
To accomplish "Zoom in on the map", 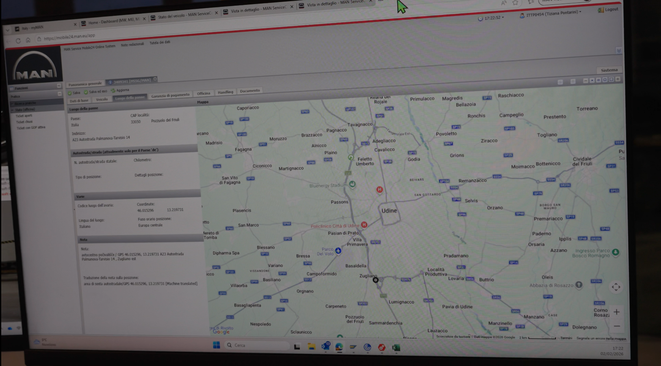I will tap(616, 312).
